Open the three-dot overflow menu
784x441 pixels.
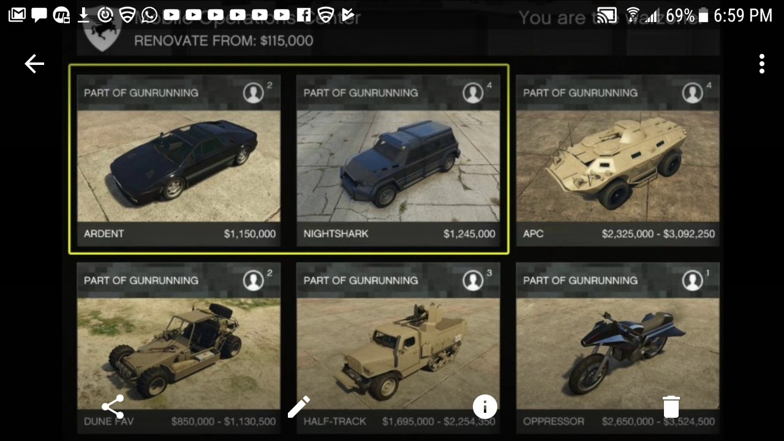[761, 64]
